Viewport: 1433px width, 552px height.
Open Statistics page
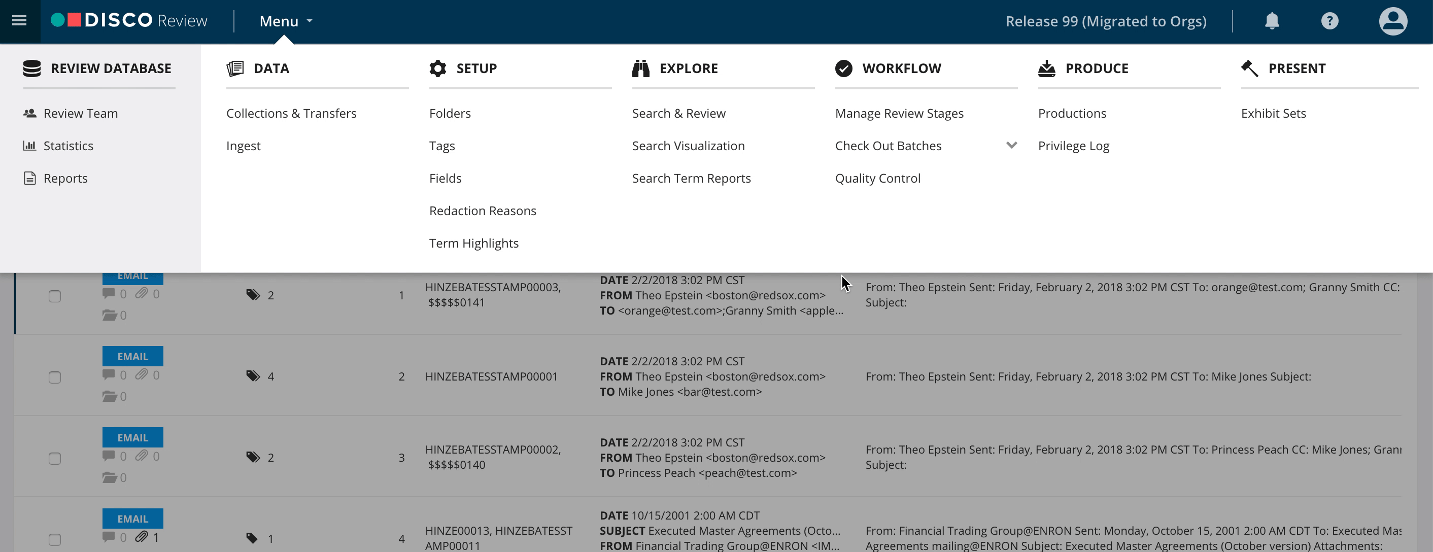pos(69,145)
